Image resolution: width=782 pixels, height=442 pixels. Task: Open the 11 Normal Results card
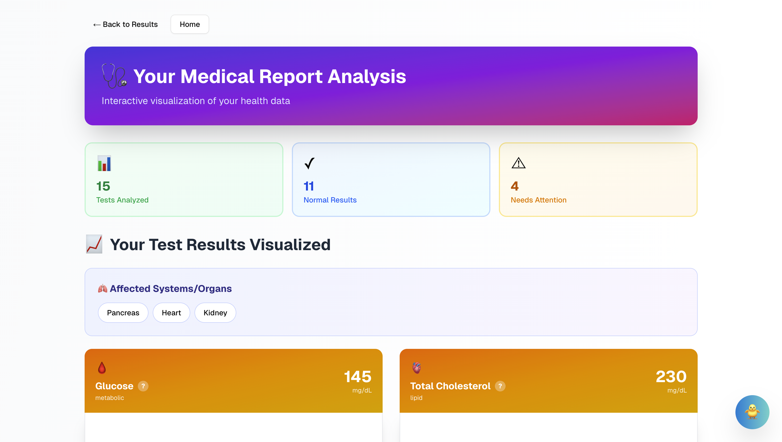pyautogui.click(x=391, y=180)
